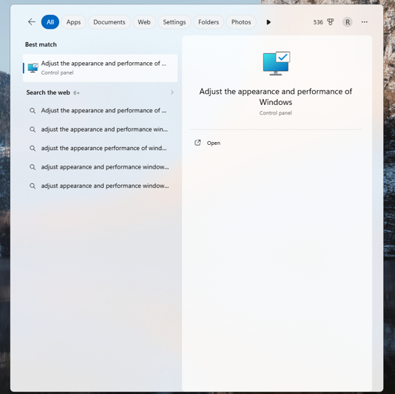
Task: Click the 536 points counter
Action: click(318, 22)
